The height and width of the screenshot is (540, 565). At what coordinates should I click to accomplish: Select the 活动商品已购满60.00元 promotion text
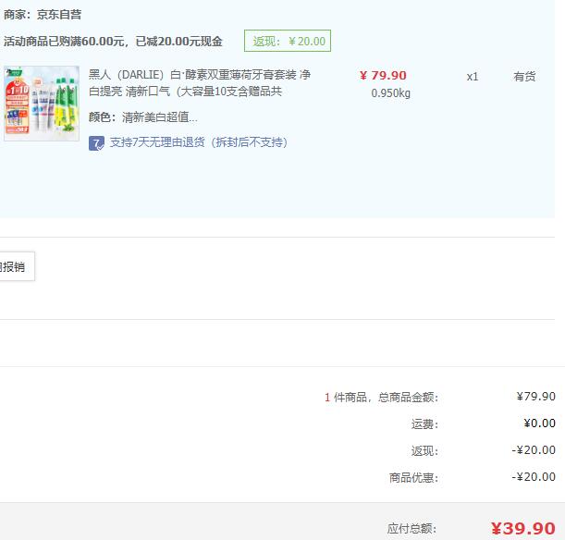tap(113, 42)
